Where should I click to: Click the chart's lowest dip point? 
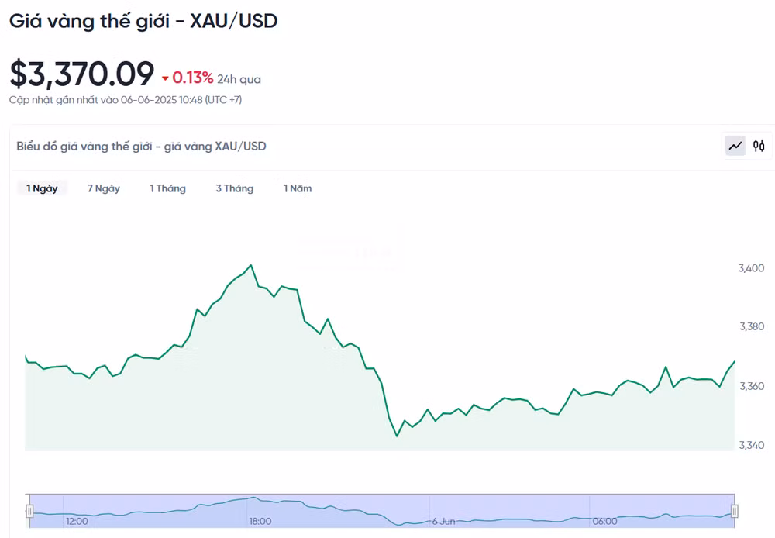397,436
